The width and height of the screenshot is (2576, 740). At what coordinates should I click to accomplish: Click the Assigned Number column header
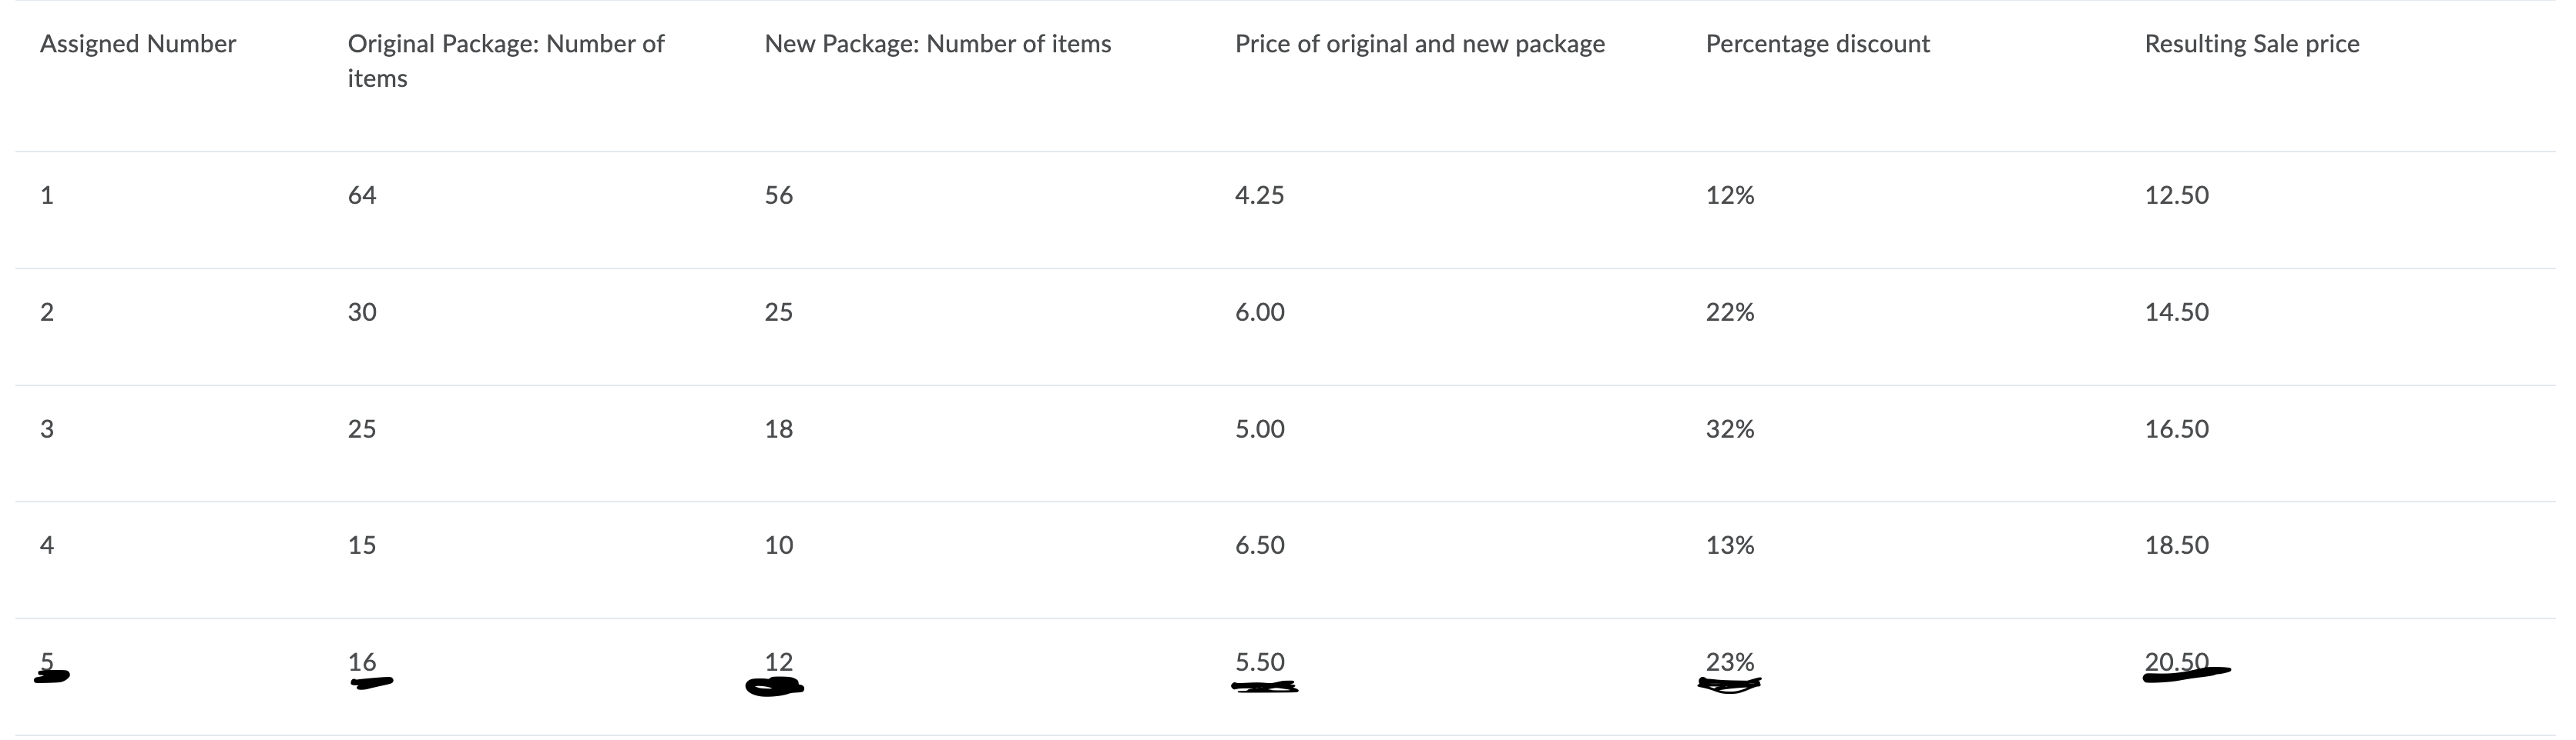(x=138, y=44)
